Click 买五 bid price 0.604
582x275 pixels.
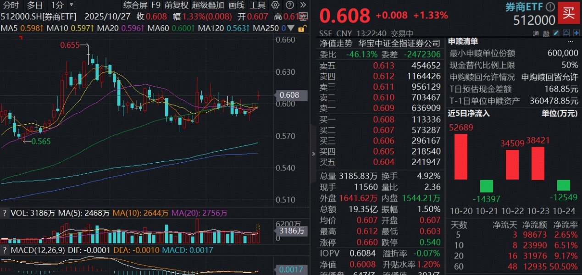click(383, 162)
